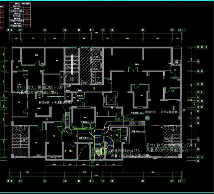This screenshot has height=194, width=214.
Task: Select the green circular symbol beside right '防烟分区' text
Action: (147, 118)
